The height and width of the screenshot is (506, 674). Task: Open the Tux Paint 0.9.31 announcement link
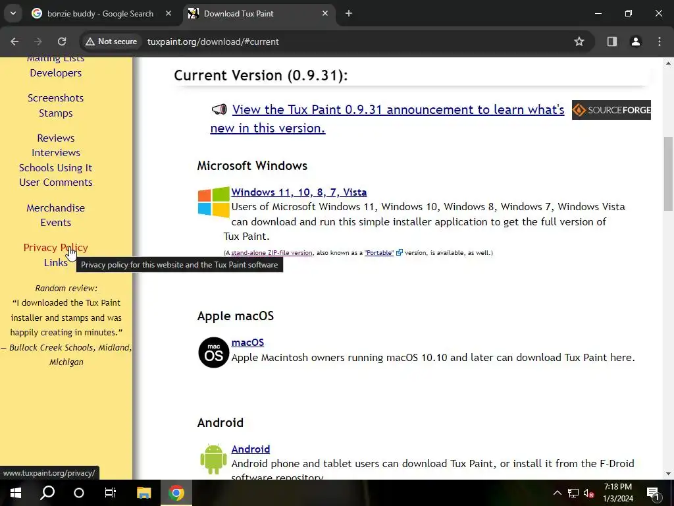point(387,119)
